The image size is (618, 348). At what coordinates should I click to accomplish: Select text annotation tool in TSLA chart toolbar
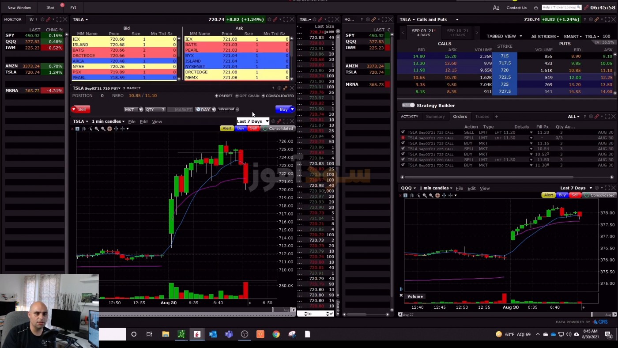tap(77, 129)
